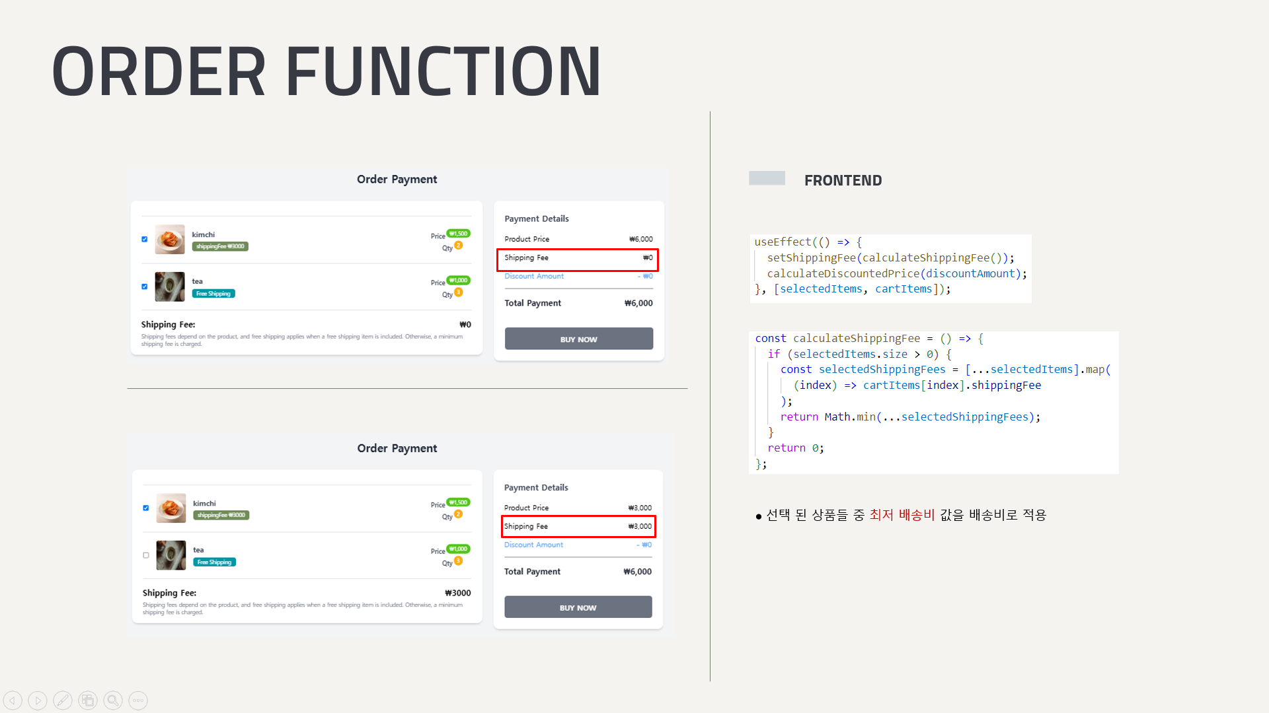Click the kimchi product thumbnail in top order
This screenshot has width=1269, height=713.
[x=170, y=240]
